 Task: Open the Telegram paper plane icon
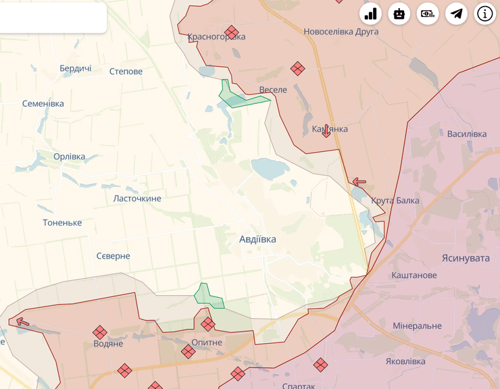[457, 14]
